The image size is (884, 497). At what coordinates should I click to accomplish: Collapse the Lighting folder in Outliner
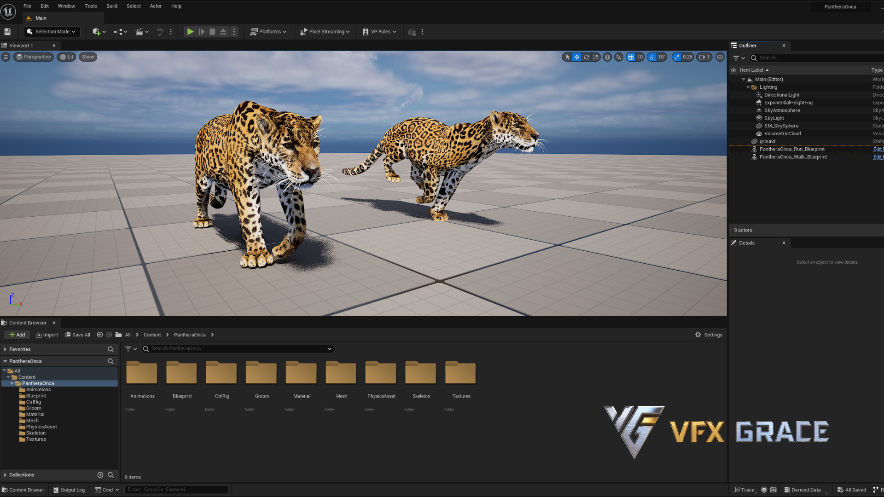click(748, 87)
